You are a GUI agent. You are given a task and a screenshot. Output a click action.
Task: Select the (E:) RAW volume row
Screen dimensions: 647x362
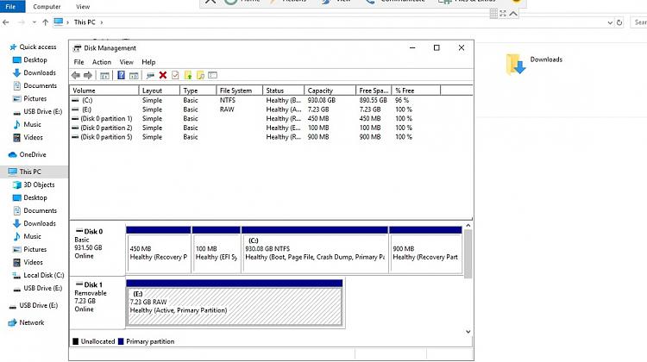tap(271, 109)
